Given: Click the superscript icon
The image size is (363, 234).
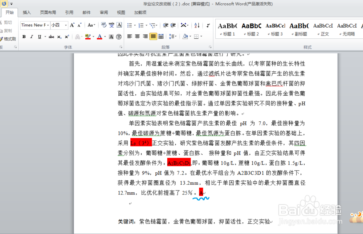Looking at the screenshot, I should pos(67,37).
